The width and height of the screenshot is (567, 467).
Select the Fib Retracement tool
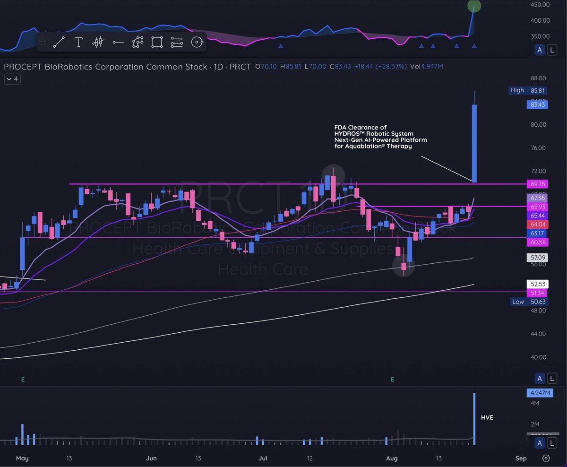(x=177, y=42)
